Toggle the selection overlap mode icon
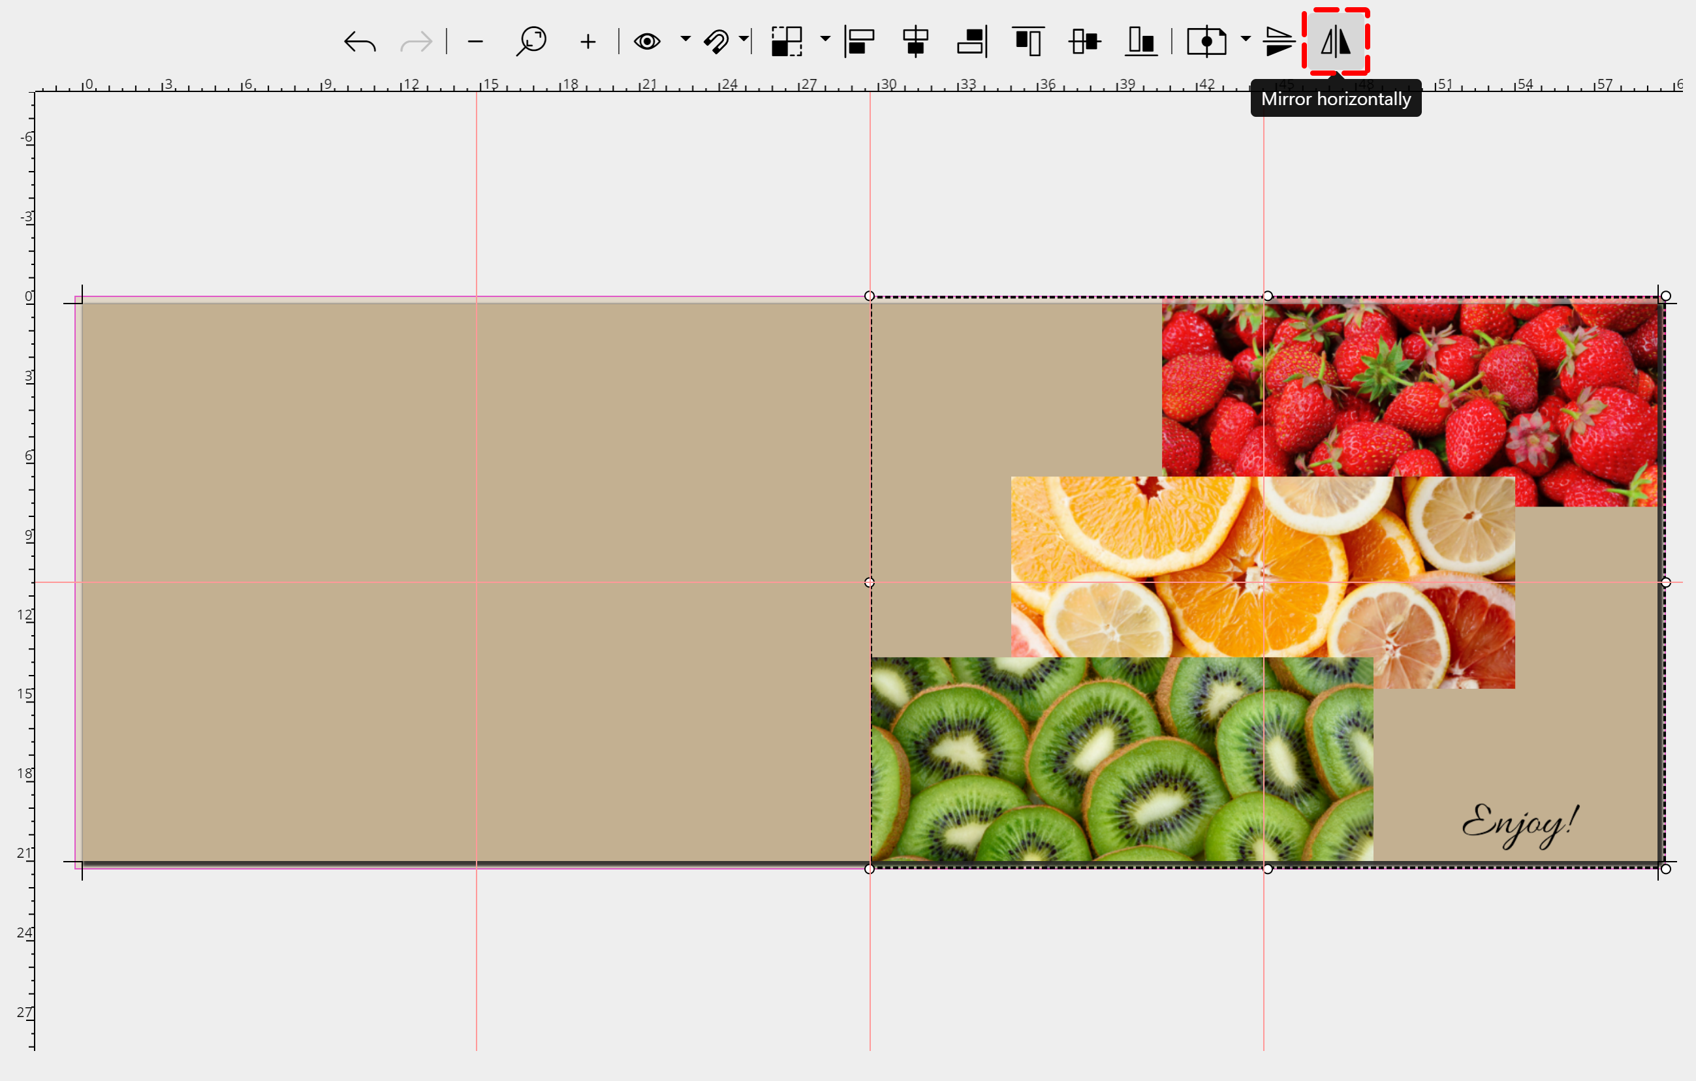Image resolution: width=1696 pixels, height=1081 pixels. tap(785, 41)
